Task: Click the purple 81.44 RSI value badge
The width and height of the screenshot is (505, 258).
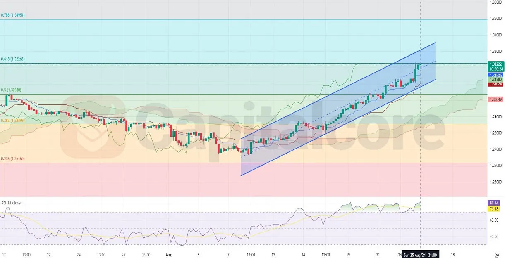Action: 494,203
